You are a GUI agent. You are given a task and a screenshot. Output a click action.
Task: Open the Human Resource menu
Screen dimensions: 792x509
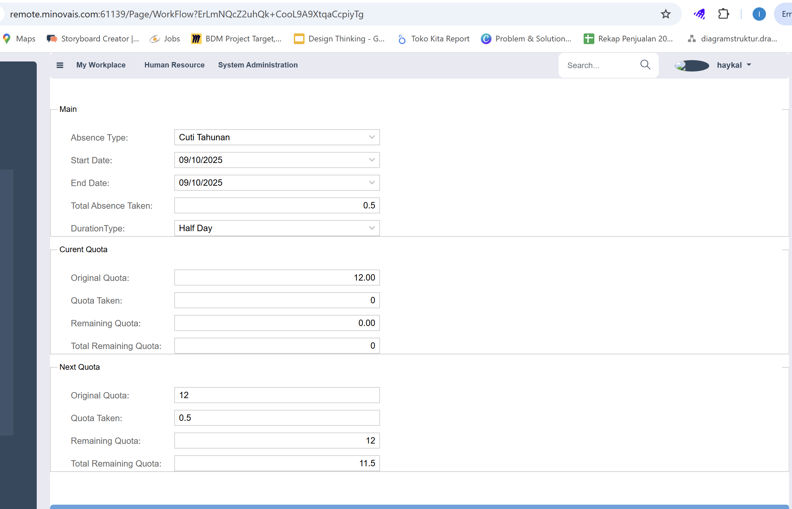[x=174, y=65]
